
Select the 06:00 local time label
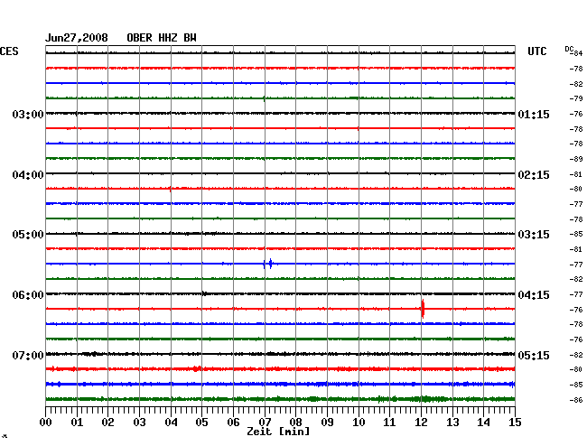tap(28, 295)
